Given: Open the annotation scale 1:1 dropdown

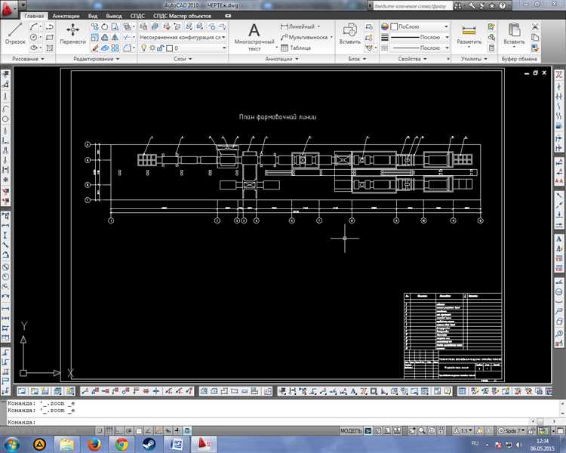Looking at the screenshot, I should (463, 431).
